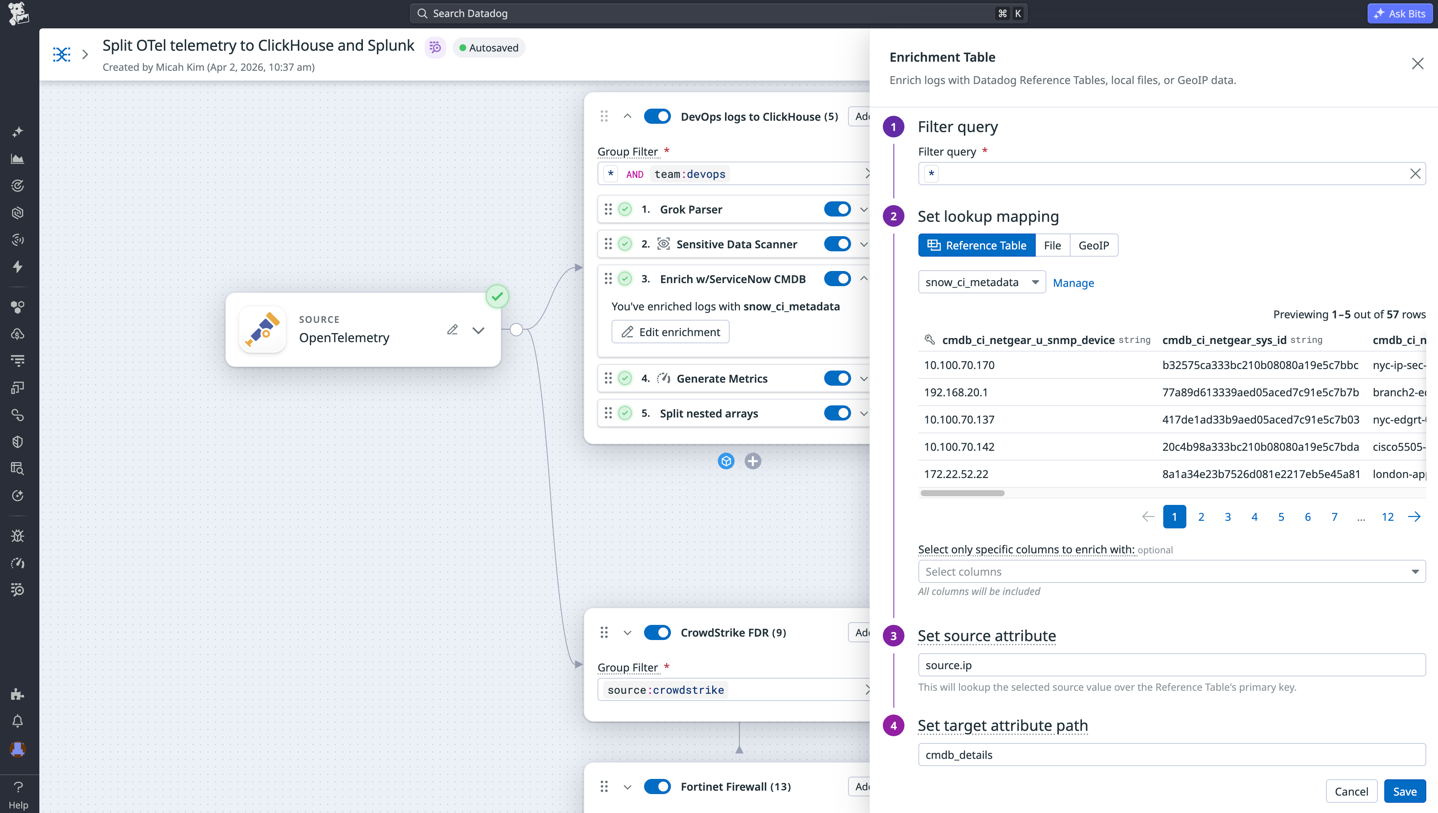The height and width of the screenshot is (813, 1438).
Task: Collapse the CrowdStrike FDR group
Action: pyautogui.click(x=627, y=632)
